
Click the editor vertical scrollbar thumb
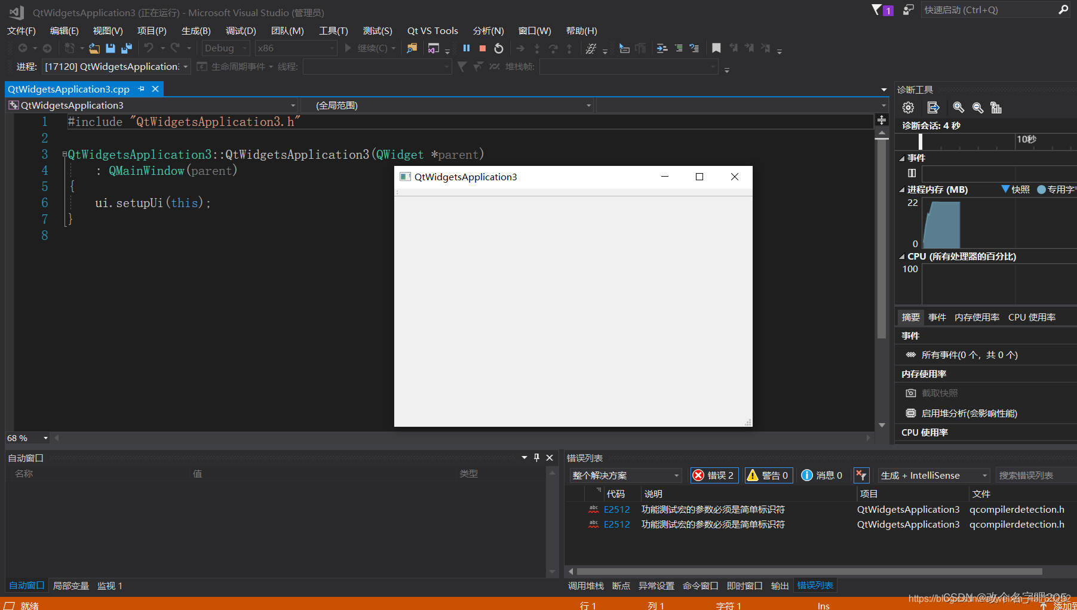coord(882,239)
